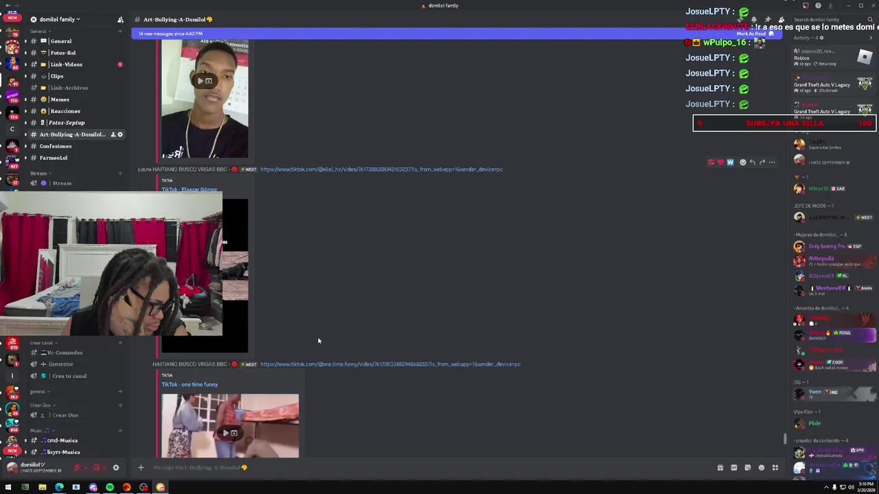Screen dimensions: 879x494
Task: Open the TikTok - Eleazar Gómez link
Action: (x=189, y=189)
